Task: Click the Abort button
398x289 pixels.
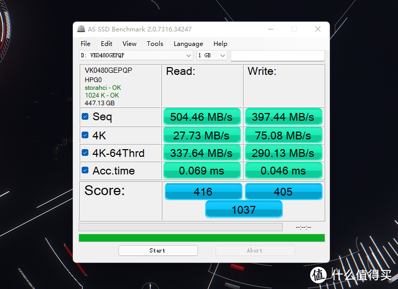Action: coord(255,250)
